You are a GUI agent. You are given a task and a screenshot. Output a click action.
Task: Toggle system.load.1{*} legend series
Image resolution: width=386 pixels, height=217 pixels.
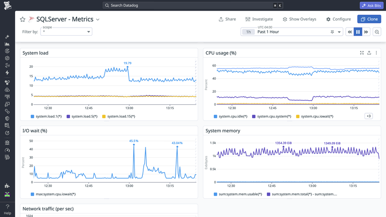click(x=46, y=116)
